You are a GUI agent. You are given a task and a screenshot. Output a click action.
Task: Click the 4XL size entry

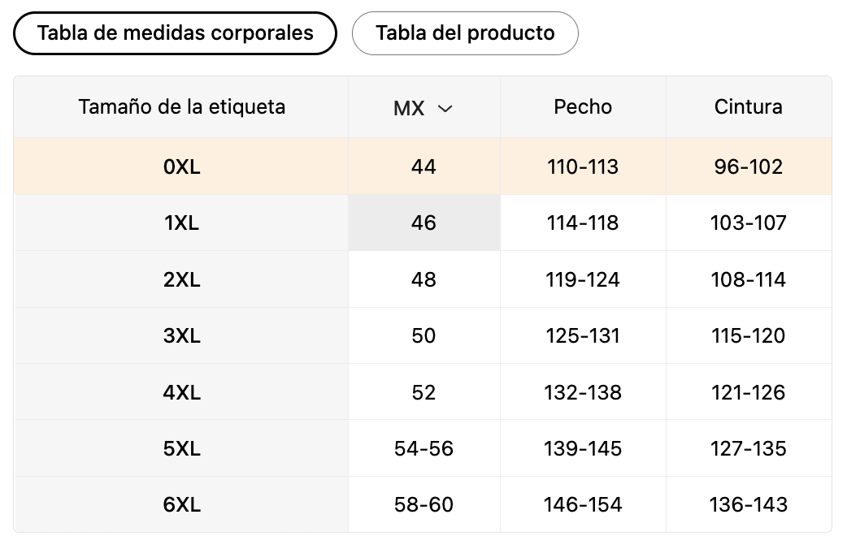[x=181, y=391]
